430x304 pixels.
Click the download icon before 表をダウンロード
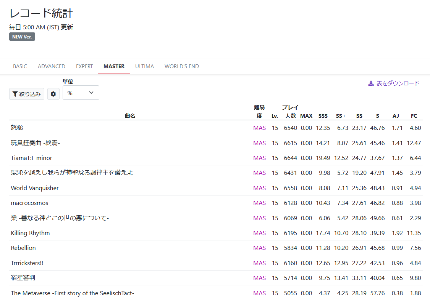click(370, 83)
